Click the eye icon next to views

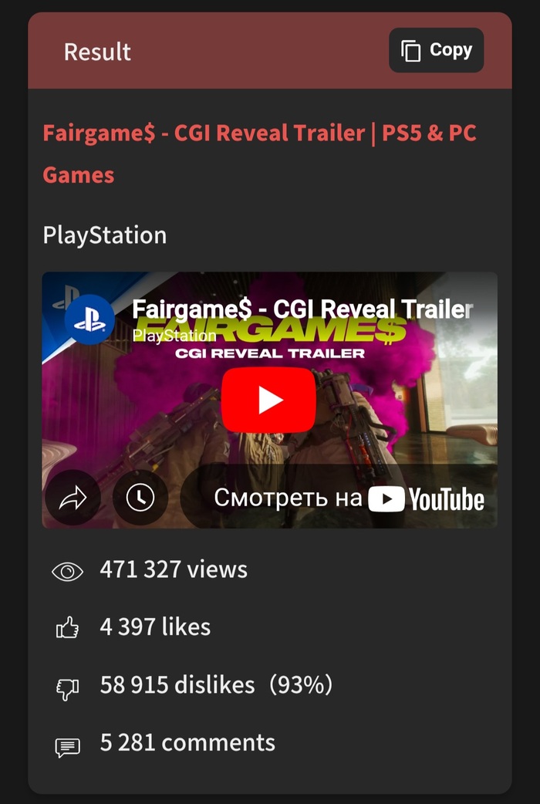point(67,571)
